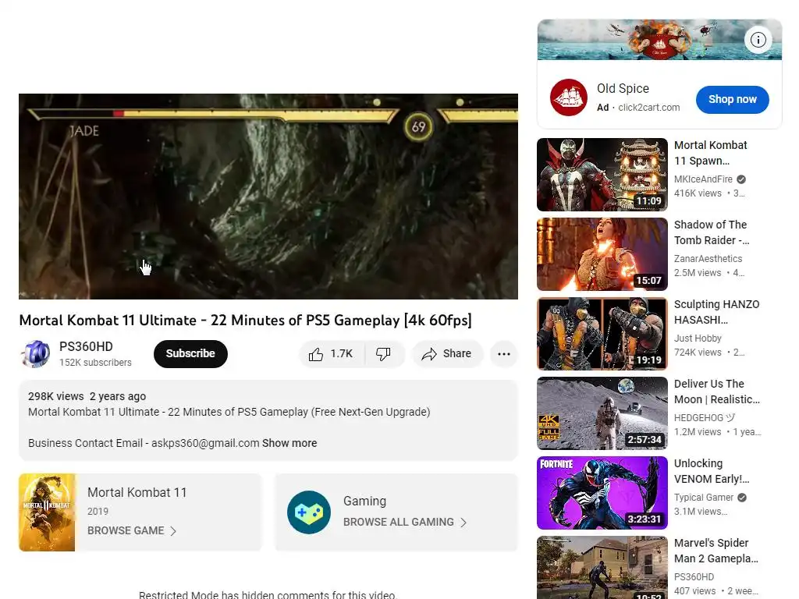Click the Shop now button
799x599 pixels.
[732, 99]
